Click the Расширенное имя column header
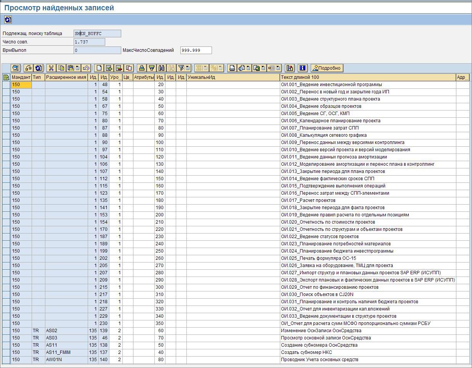Image resolution: width=472 pixels, height=368 pixels. click(x=66, y=77)
